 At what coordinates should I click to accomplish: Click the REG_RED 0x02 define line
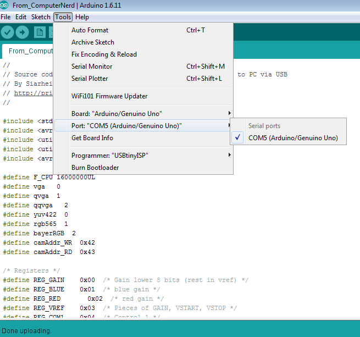(84, 299)
